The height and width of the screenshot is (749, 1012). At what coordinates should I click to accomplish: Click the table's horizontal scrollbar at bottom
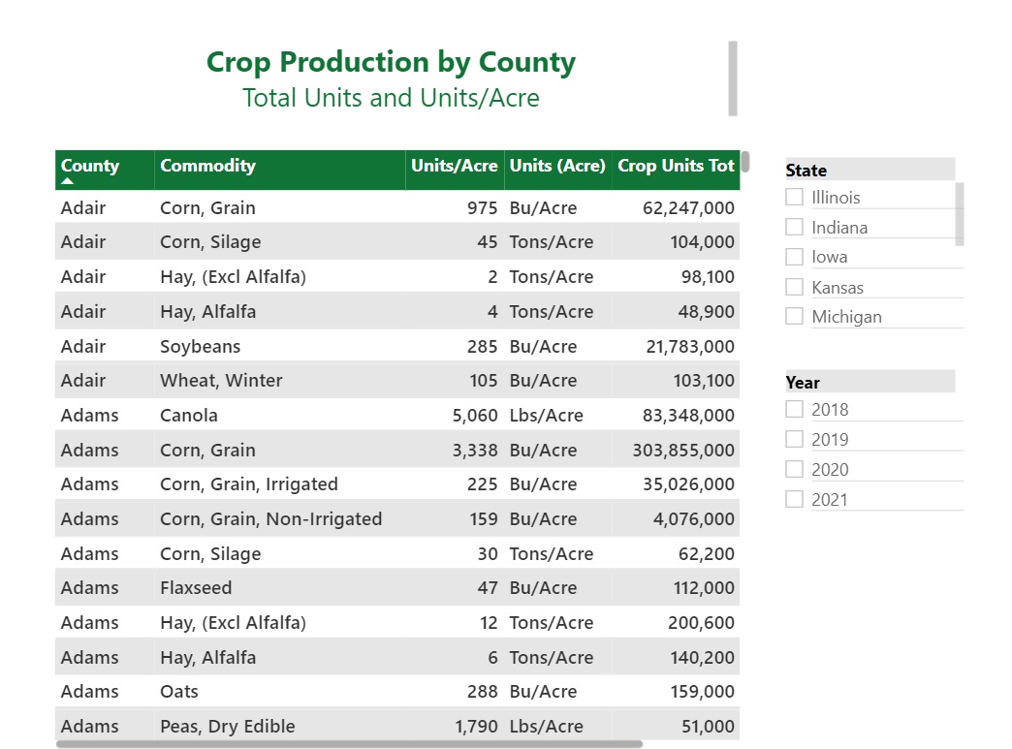[349, 744]
